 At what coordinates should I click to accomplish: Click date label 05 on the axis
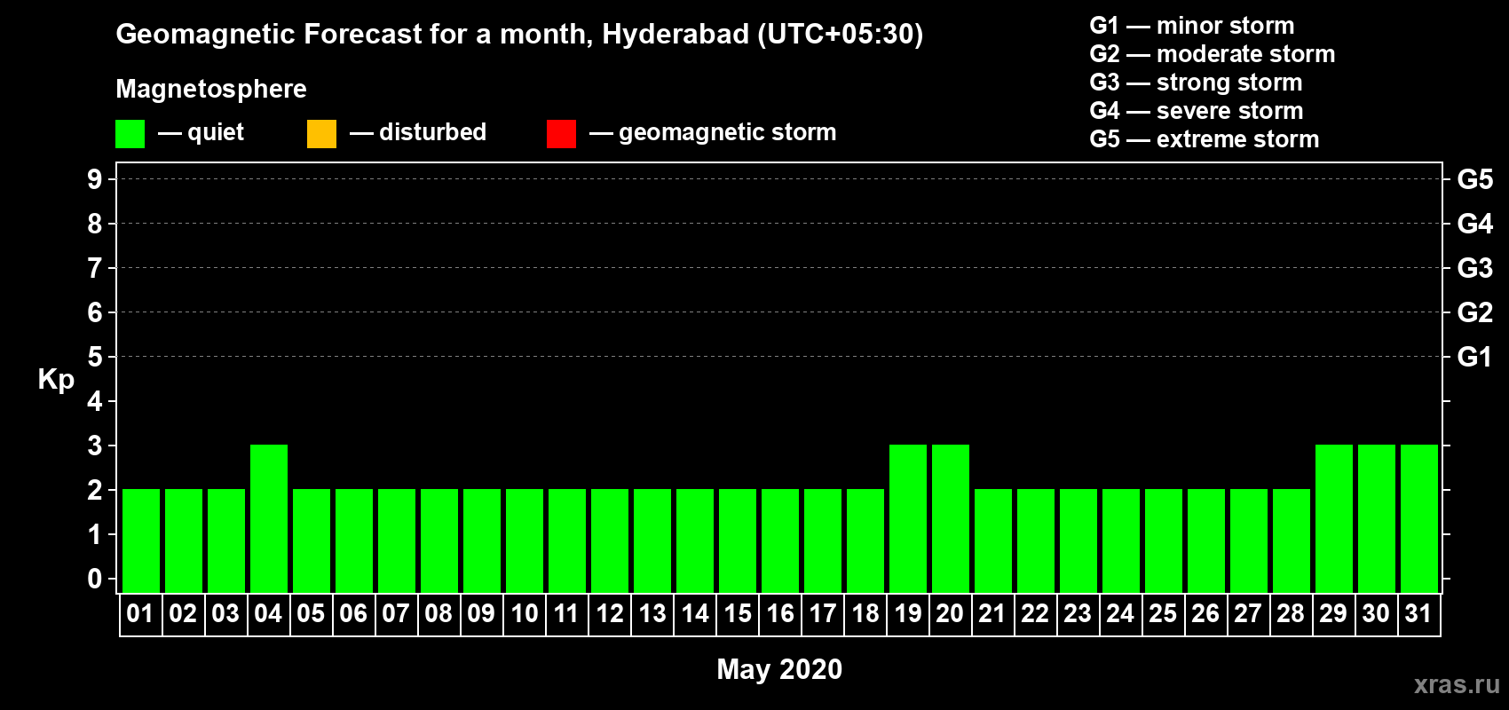(x=311, y=613)
